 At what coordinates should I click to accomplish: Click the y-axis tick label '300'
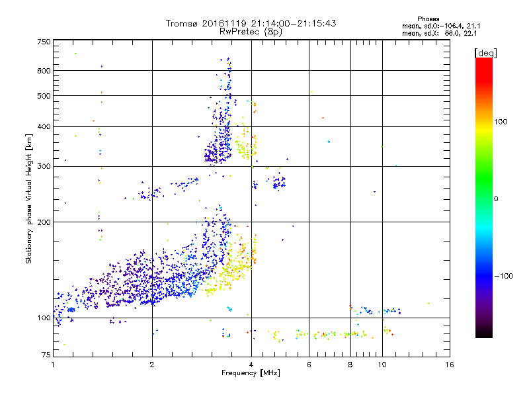pos(44,167)
